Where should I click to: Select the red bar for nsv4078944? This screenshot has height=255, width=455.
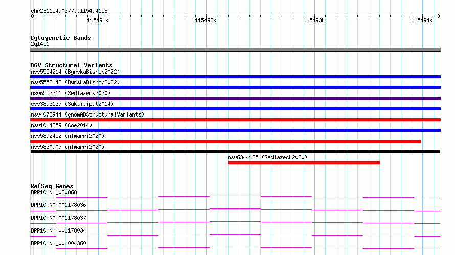pos(235,120)
